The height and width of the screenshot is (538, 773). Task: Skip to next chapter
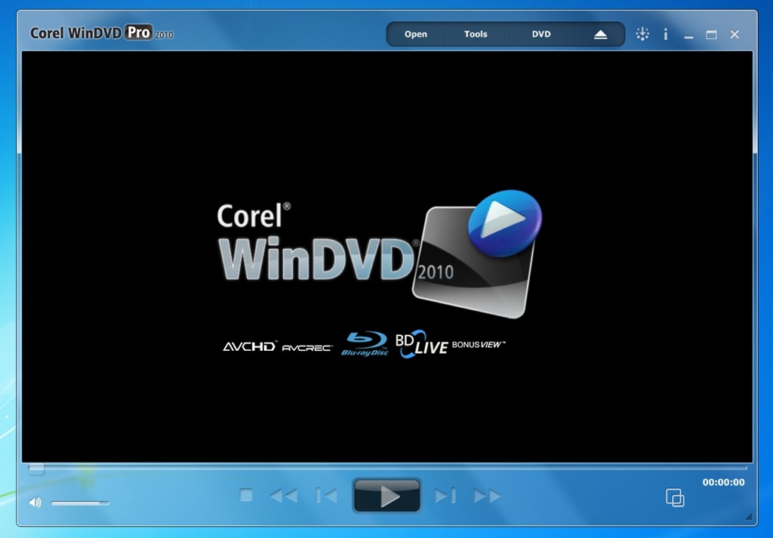[x=445, y=495]
